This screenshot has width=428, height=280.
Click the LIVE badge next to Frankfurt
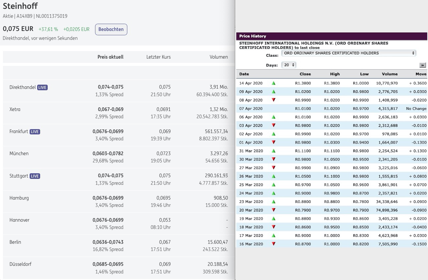coord(35,132)
